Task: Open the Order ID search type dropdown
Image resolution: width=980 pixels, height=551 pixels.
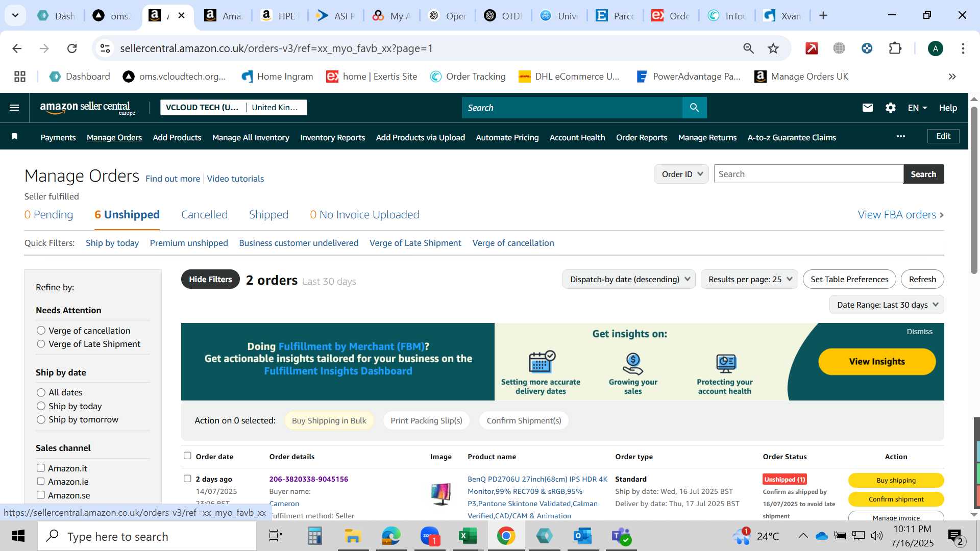Action: coord(681,174)
